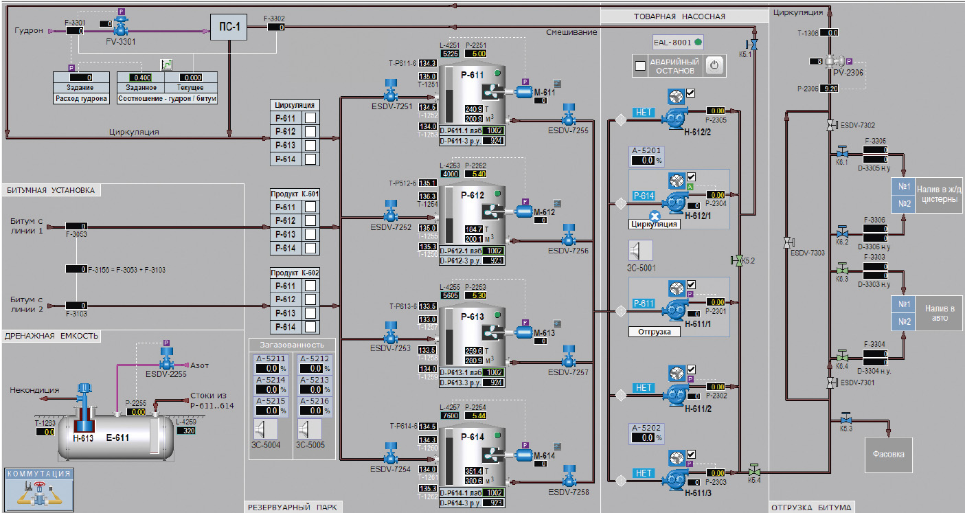Open the ESDV-7258 outlet valve

(568, 478)
